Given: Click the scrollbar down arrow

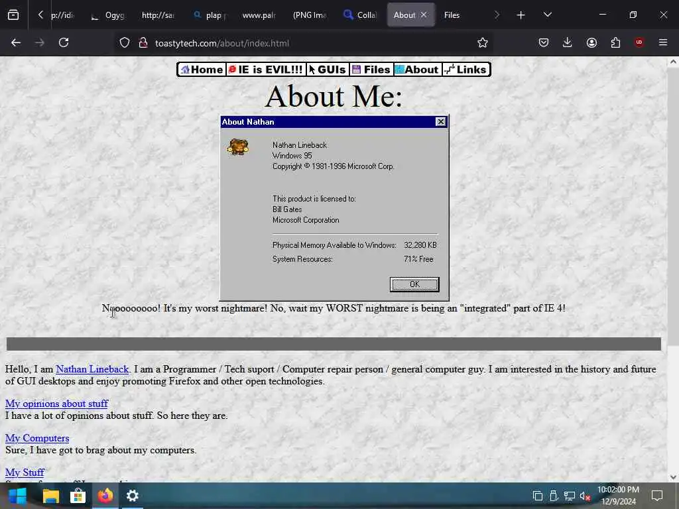Looking at the screenshot, I should (x=673, y=477).
